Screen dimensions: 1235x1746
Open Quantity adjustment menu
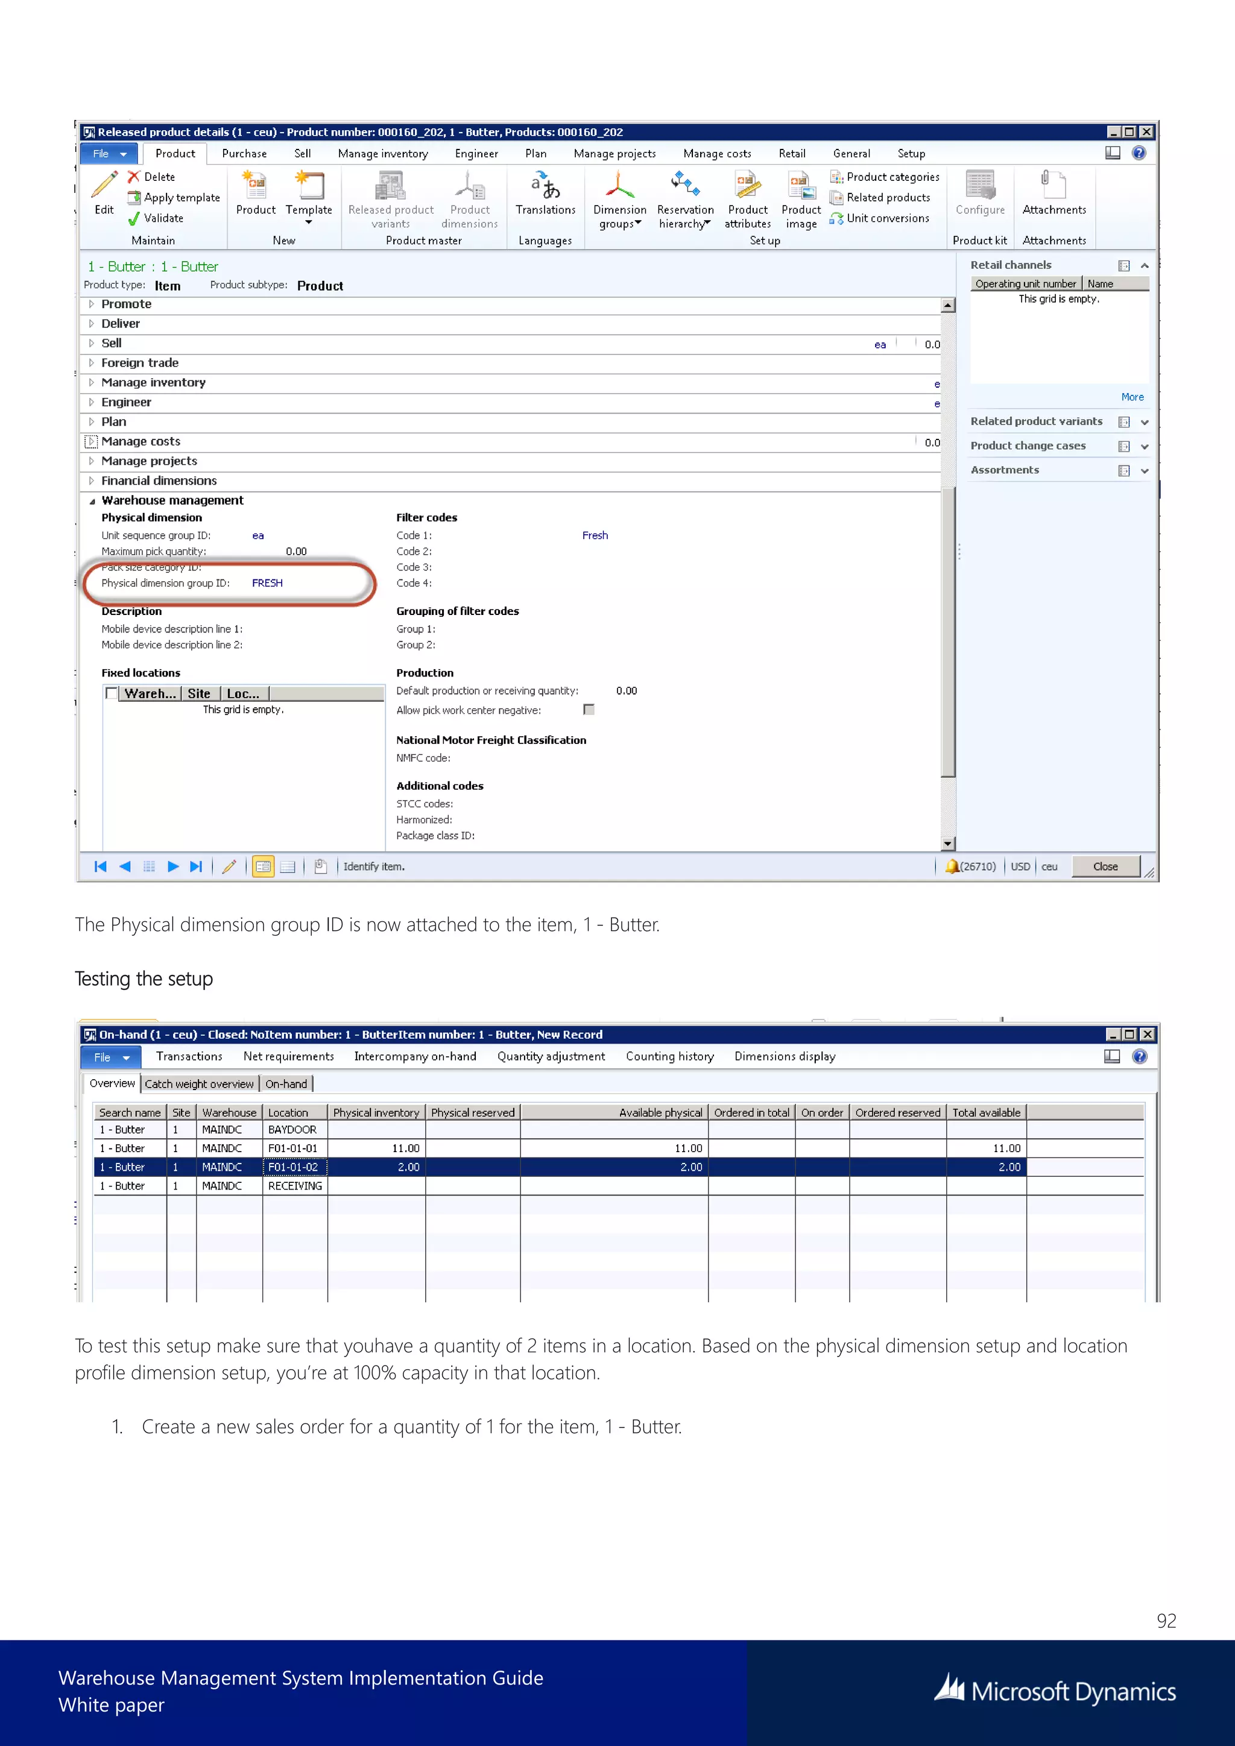point(551,1056)
